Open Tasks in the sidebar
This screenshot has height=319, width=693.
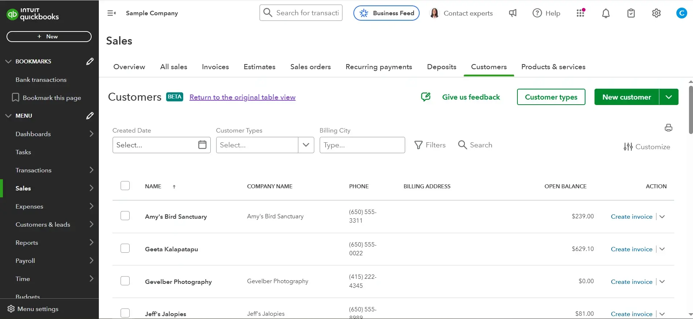tap(23, 152)
